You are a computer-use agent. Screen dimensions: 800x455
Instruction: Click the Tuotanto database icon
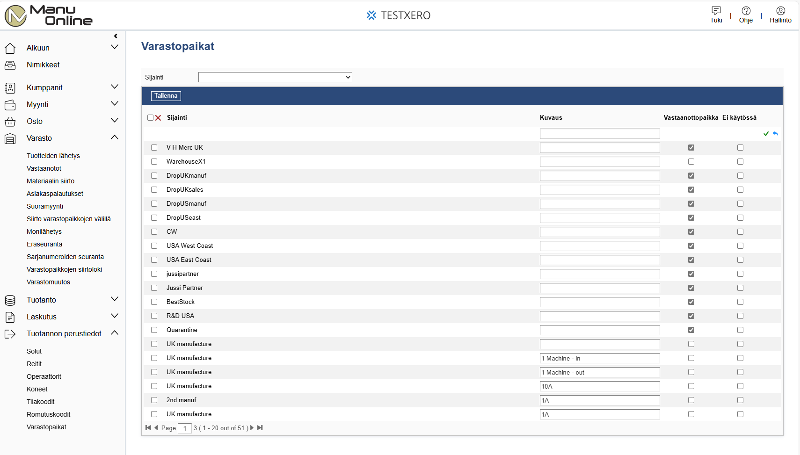[x=10, y=300]
